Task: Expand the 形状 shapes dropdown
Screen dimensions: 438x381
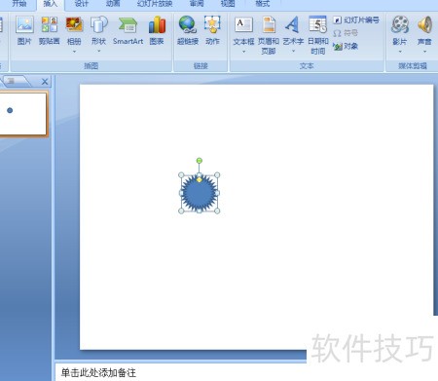Action: tap(98, 52)
